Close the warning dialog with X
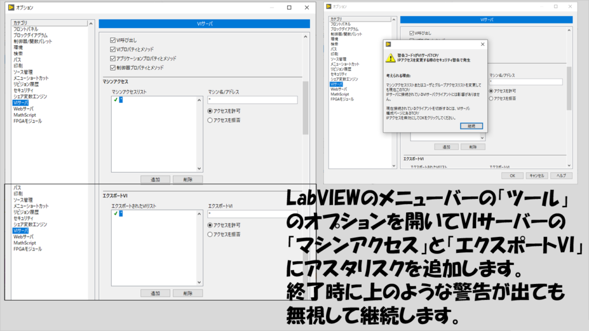Screen dimensions: 589x331 tap(482, 44)
